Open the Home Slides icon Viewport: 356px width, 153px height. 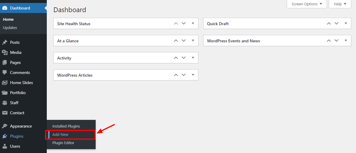pyautogui.click(x=5, y=83)
